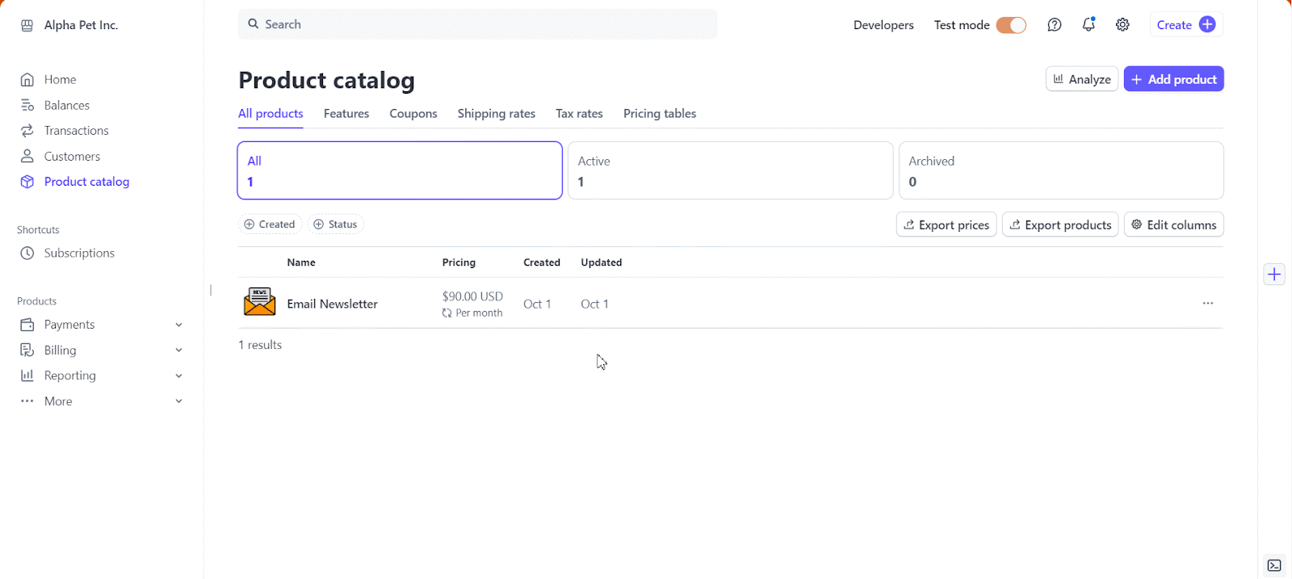Open notifications bell icon
The image size is (1292, 579).
(1089, 25)
